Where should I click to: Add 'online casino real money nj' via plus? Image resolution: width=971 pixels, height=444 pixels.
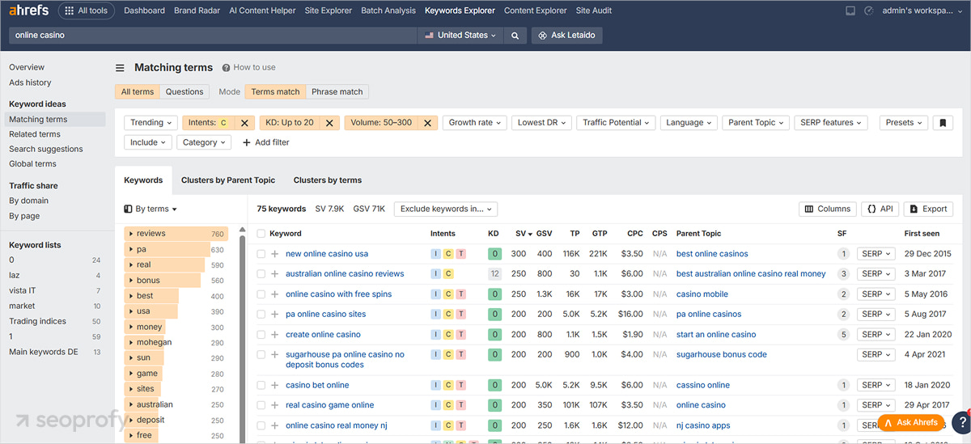(x=275, y=425)
